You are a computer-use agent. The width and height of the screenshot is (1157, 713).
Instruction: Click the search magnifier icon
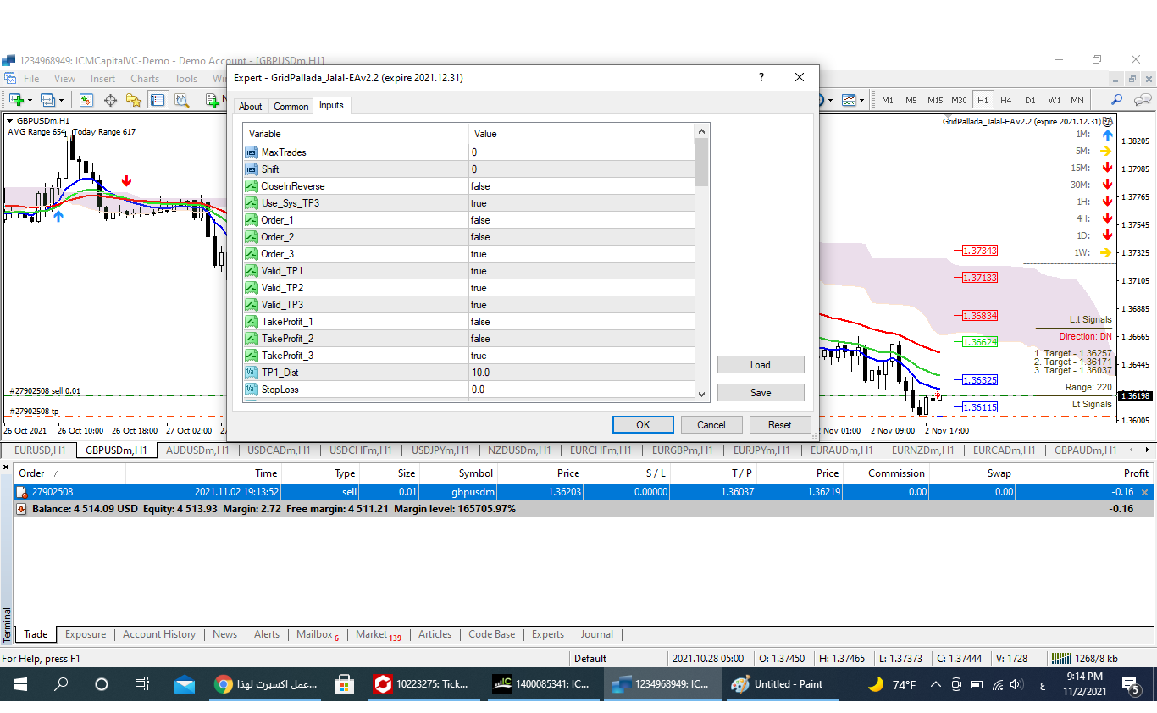pyautogui.click(x=1116, y=100)
